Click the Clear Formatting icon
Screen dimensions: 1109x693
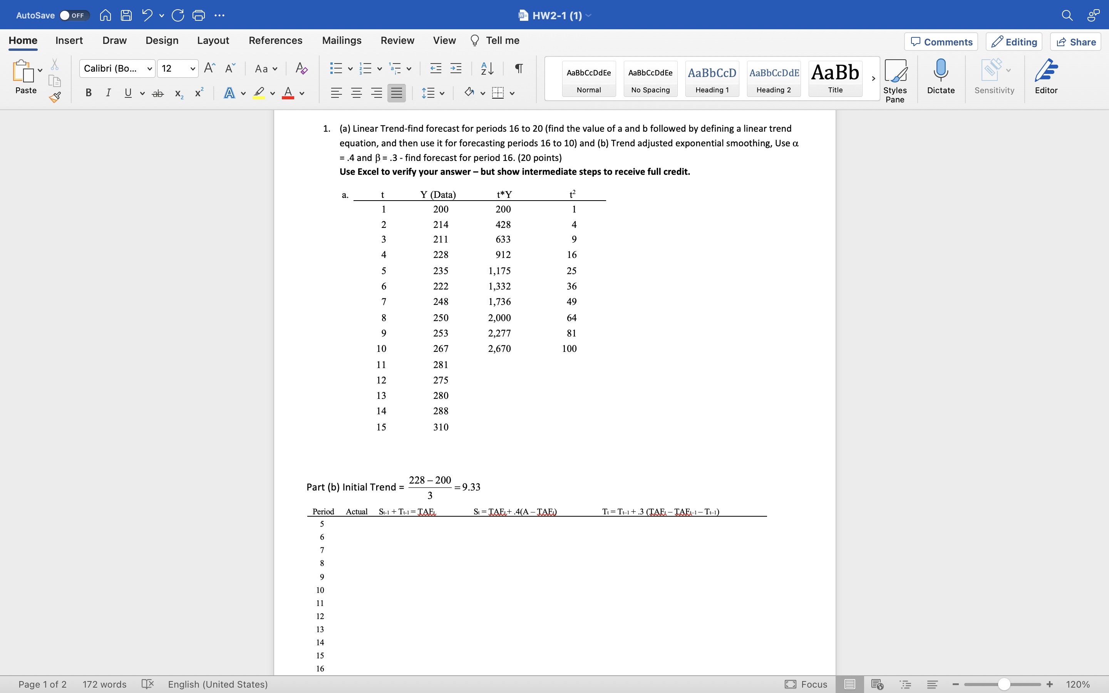point(301,68)
